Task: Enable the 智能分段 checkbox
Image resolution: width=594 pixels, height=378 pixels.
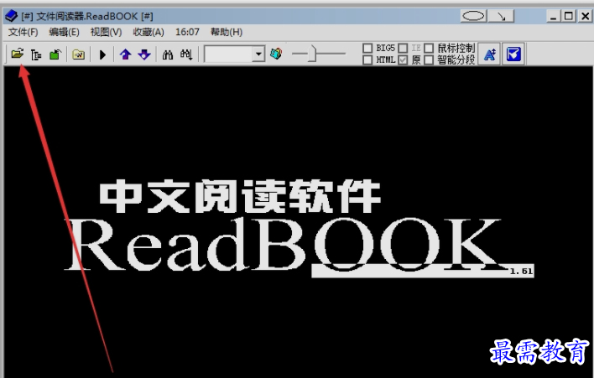Action: tap(429, 60)
